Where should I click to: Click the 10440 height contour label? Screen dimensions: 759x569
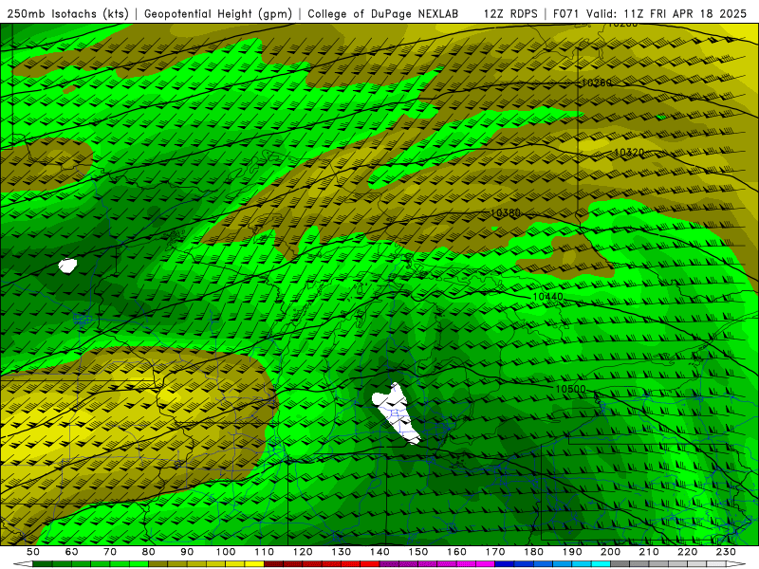click(x=548, y=297)
